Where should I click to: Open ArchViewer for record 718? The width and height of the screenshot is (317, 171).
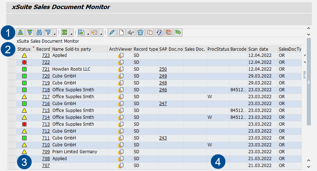pyautogui.click(x=121, y=90)
